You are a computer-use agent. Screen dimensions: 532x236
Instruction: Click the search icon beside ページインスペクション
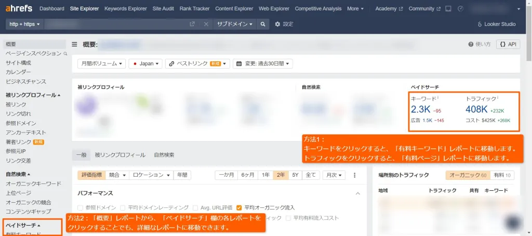click(x=65, y=54)
